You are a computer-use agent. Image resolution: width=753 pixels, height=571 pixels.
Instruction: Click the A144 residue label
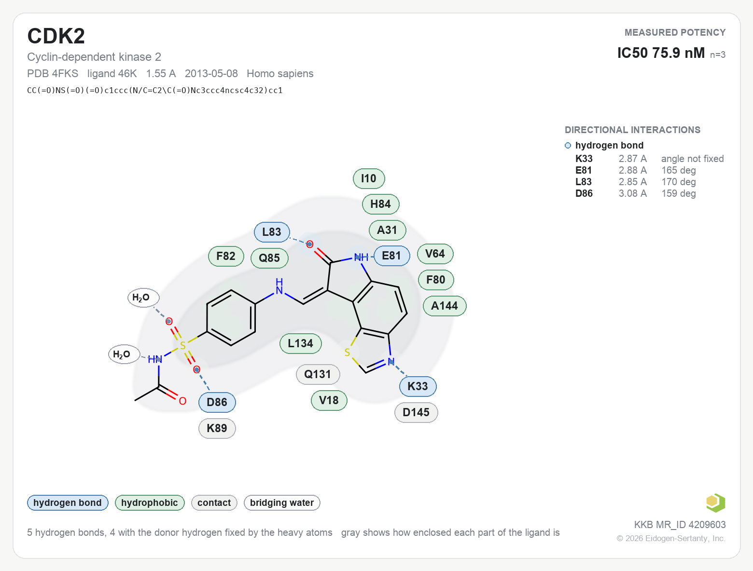[445, 306]
